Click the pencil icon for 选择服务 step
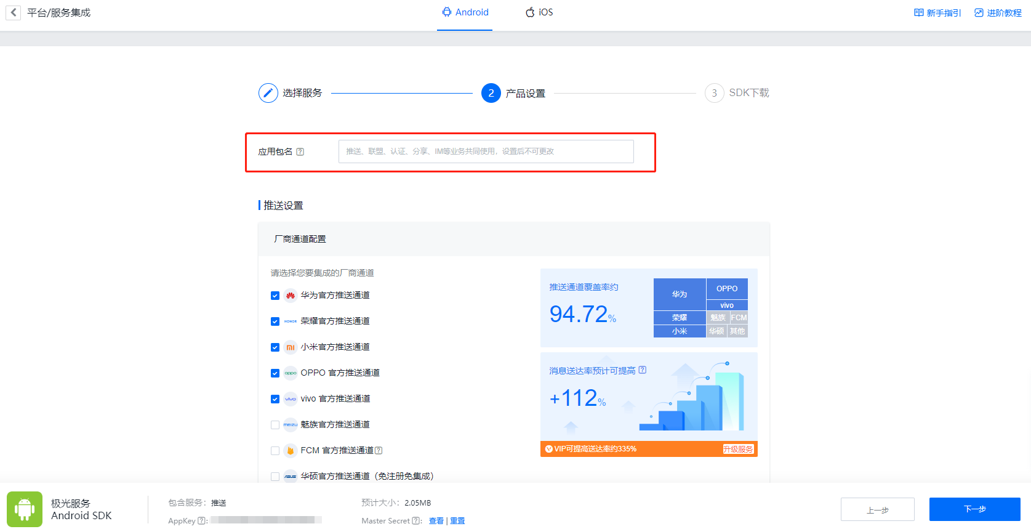The width and height of the screenshot is (1031, 529). 268,93
